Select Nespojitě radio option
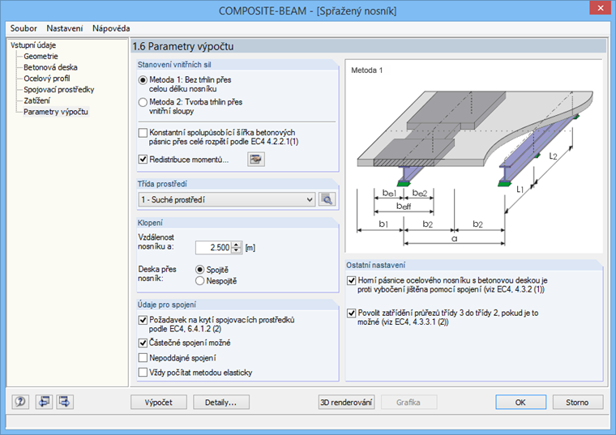Screen dimensions: 616x435 tap(199, 281)
